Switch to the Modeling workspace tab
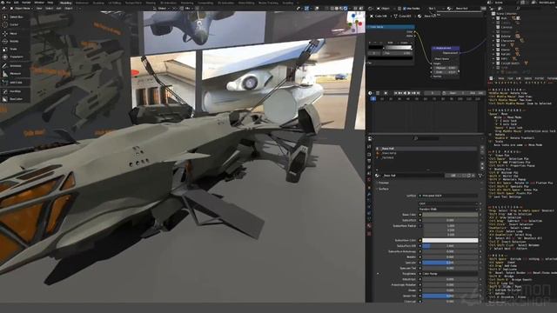The height and width of the screenshot is (313, 557). coord(65,3)
